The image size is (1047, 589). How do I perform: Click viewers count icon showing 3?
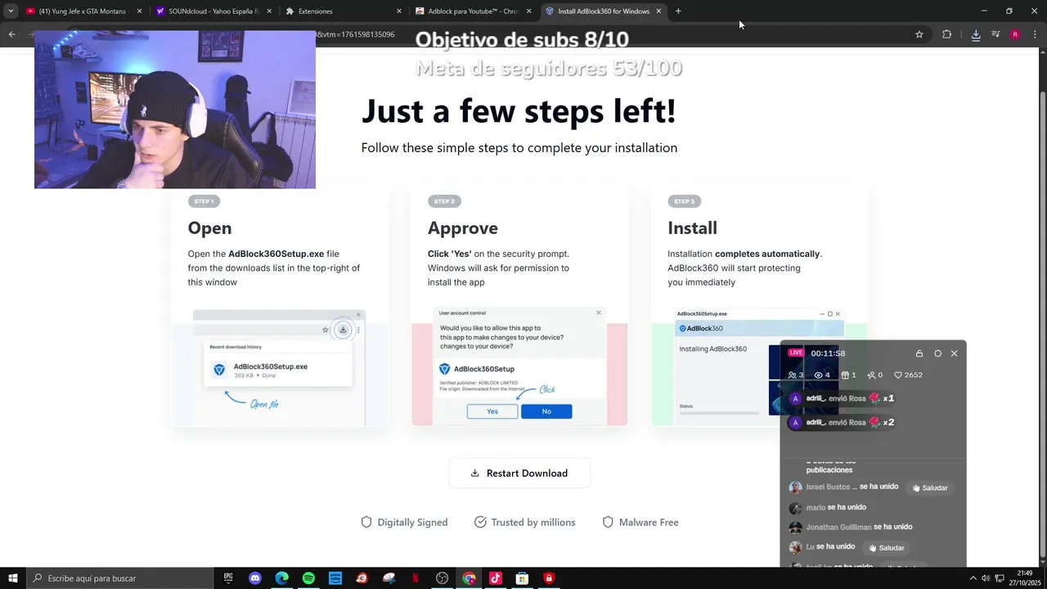click(x=792, y=375)
